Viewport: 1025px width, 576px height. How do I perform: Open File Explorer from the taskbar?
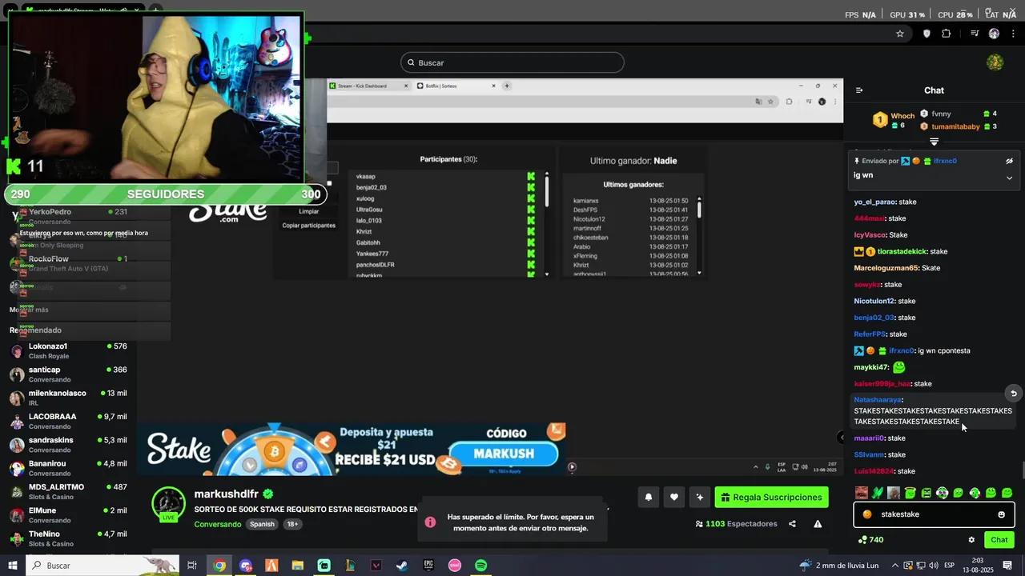[298, 566]
